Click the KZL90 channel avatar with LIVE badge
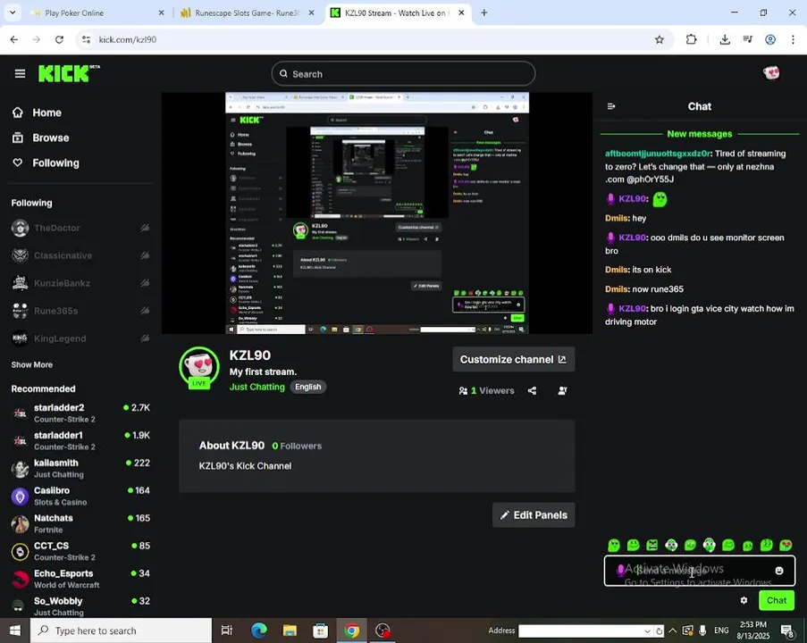 199,368
